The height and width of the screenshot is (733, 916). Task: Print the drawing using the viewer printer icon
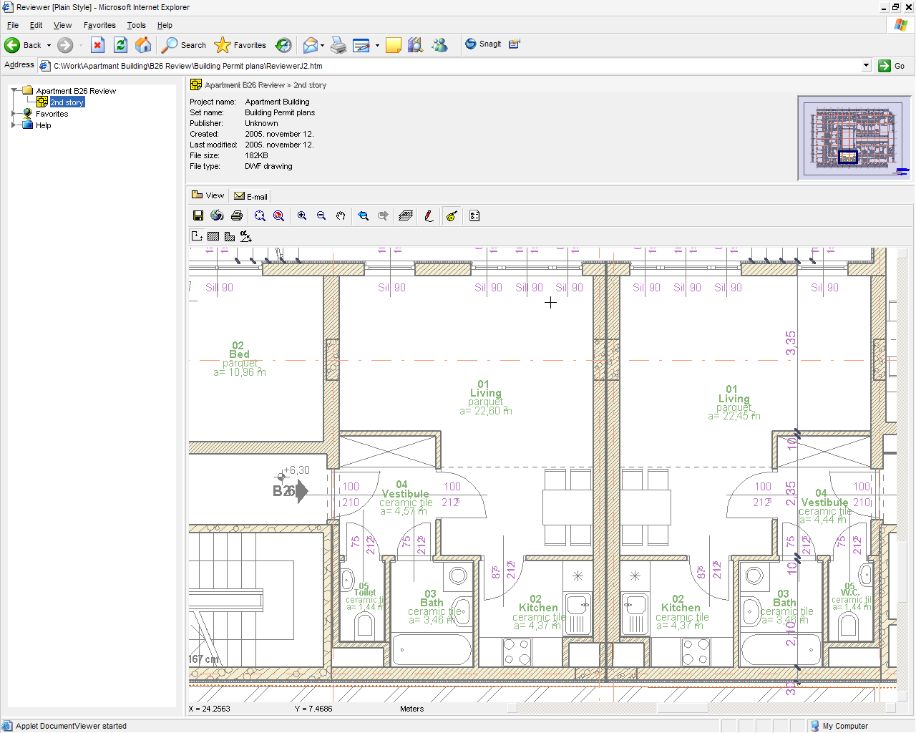(237, 215)
